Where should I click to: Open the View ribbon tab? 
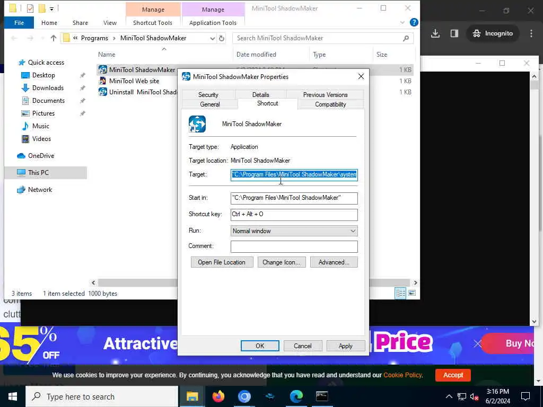pos(110,23)
